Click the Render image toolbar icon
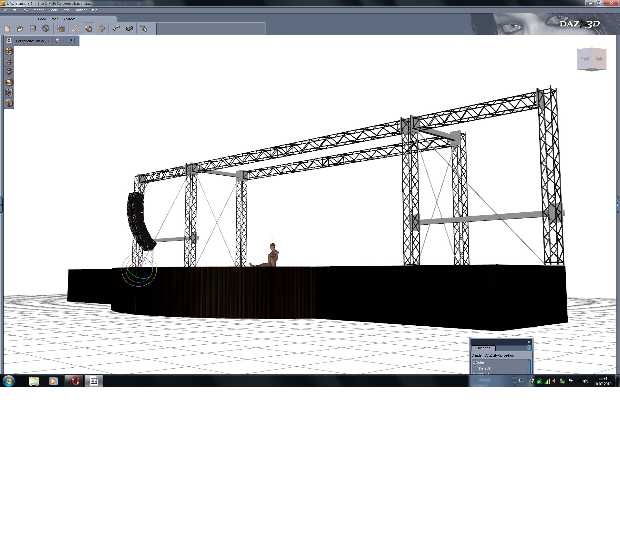 tap(60, 28)
